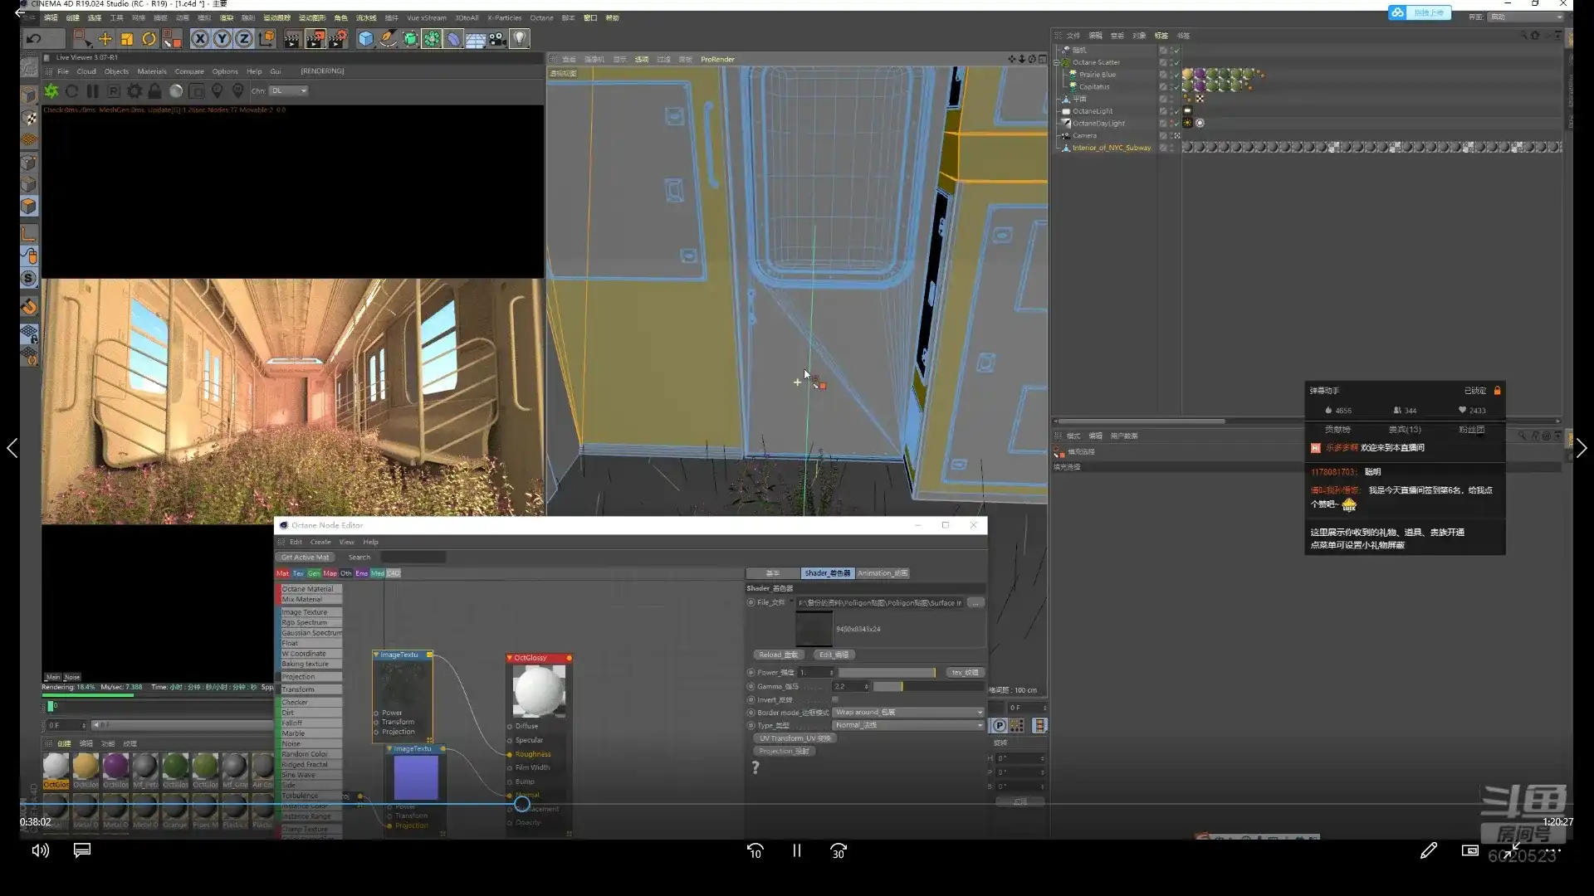Screen dimensions: 1594x896
Task: Click the light bulb icon in the toolbar
Action: 519,39
